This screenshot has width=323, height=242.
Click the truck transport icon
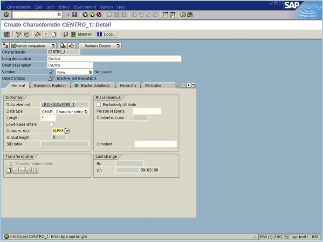[63, 46]
